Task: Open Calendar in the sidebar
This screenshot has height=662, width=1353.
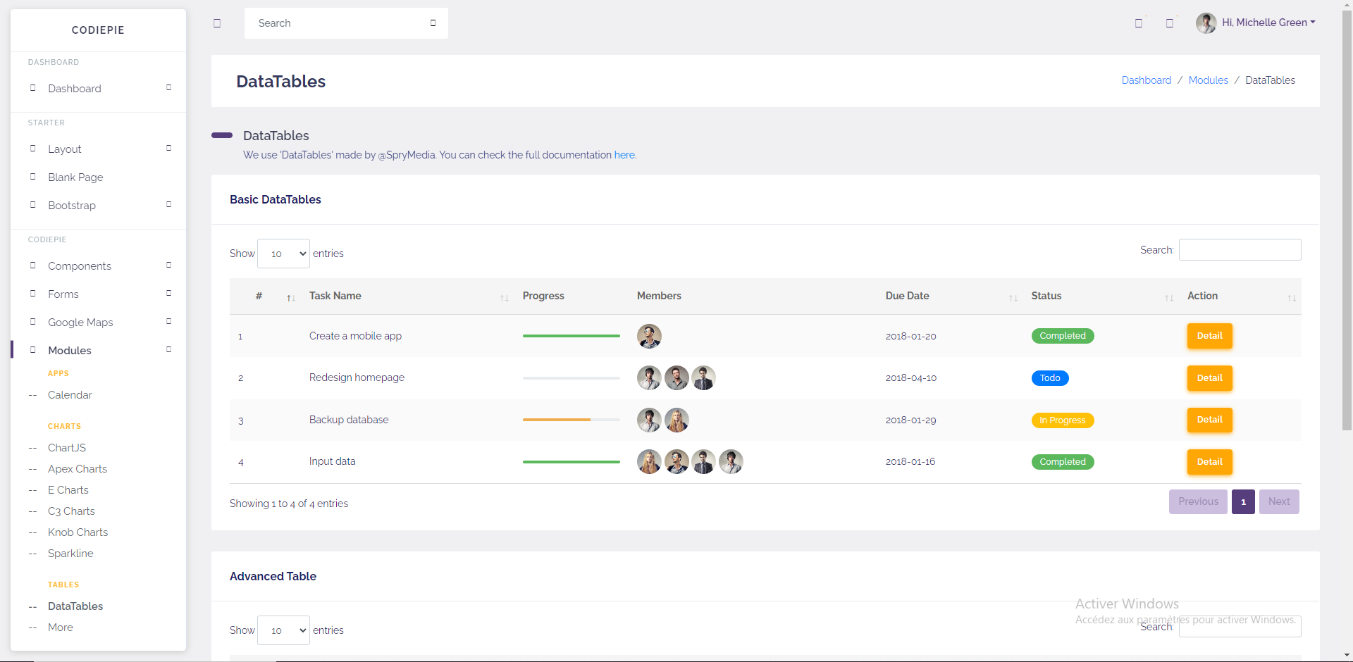Action: [70, 395]
